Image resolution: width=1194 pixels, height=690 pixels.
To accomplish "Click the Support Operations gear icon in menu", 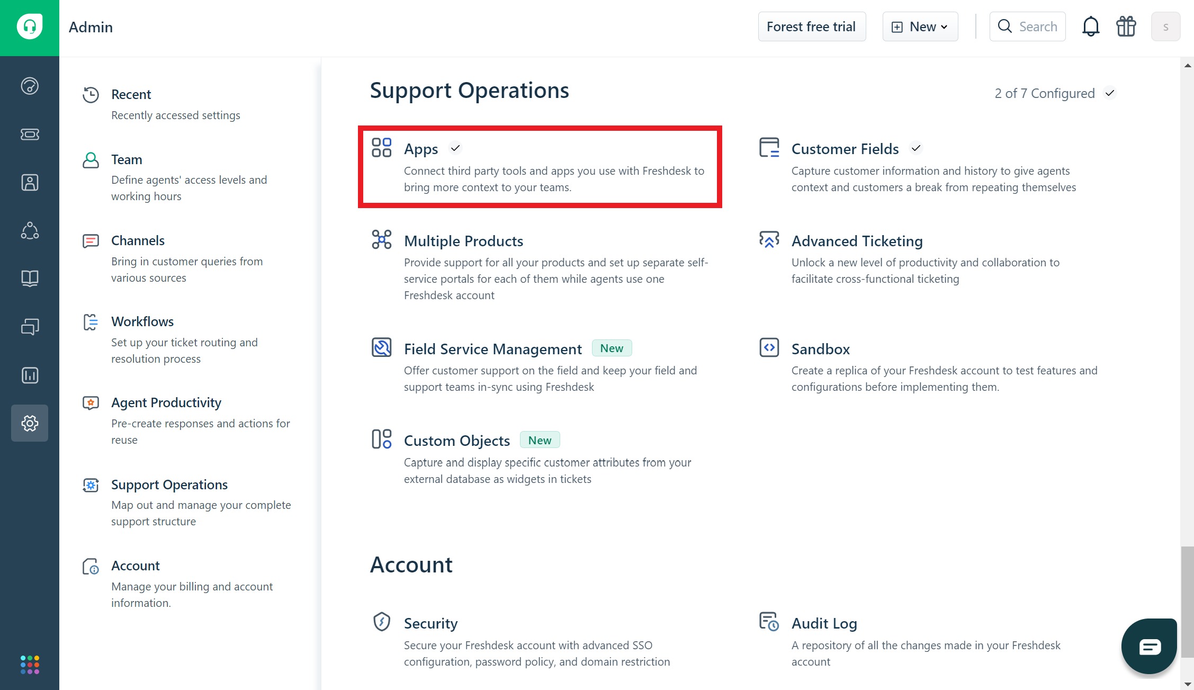I will 91,485.
